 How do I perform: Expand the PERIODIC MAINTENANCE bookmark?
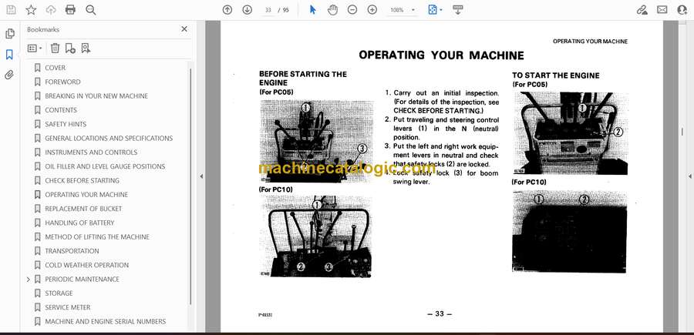[x=29, y=279]
